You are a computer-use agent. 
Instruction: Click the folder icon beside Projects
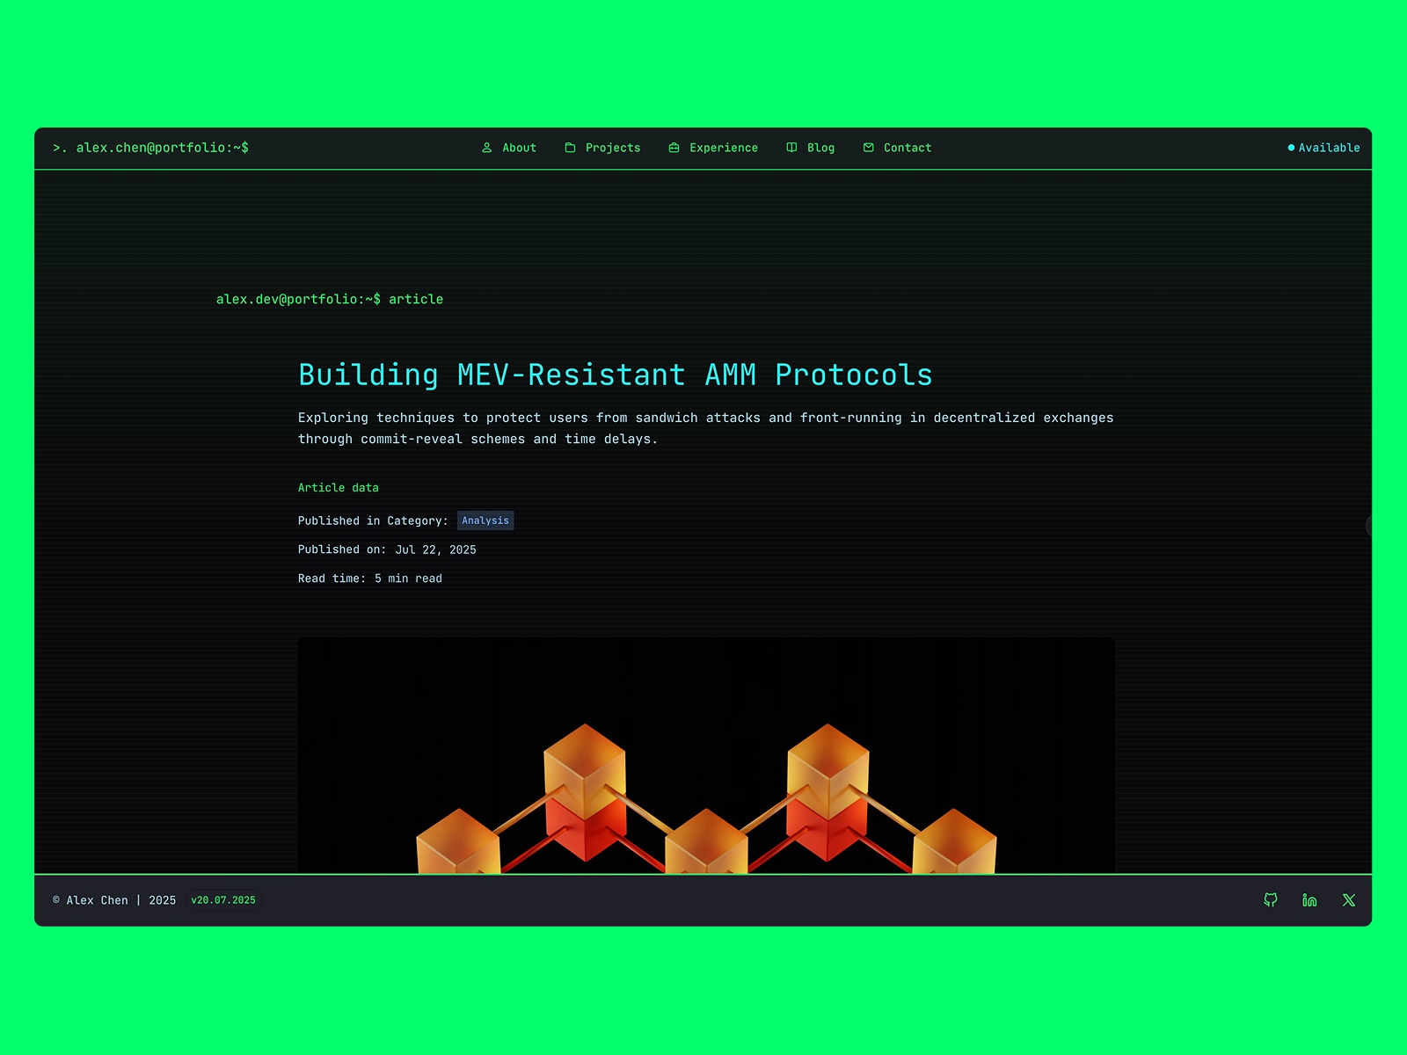click(x=570, y=148)
